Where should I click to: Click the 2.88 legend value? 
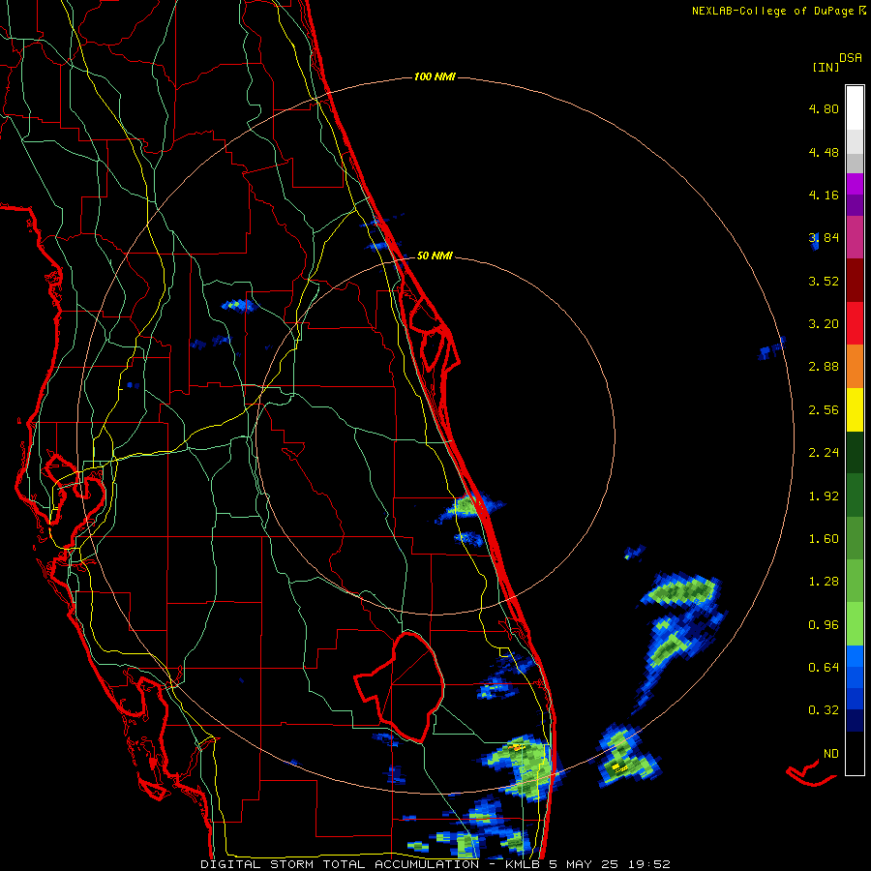coord(824,367)
